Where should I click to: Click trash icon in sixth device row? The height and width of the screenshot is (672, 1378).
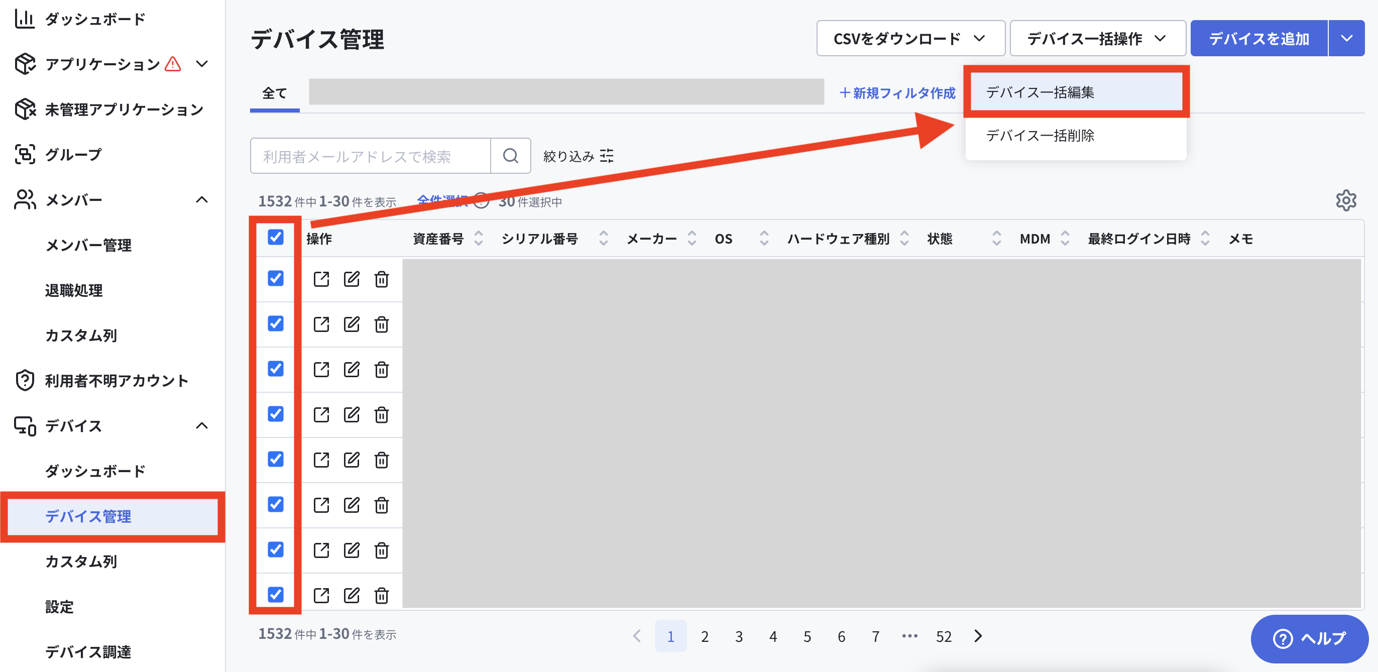(x=382, y=505)
